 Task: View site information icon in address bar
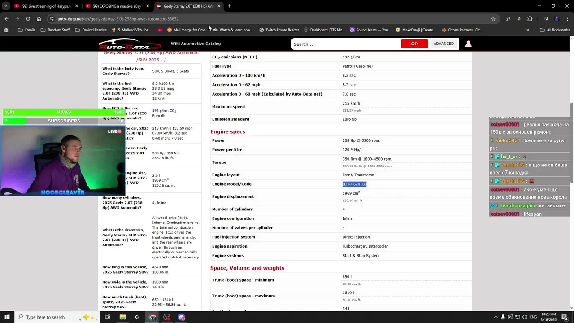pos(52,19)
